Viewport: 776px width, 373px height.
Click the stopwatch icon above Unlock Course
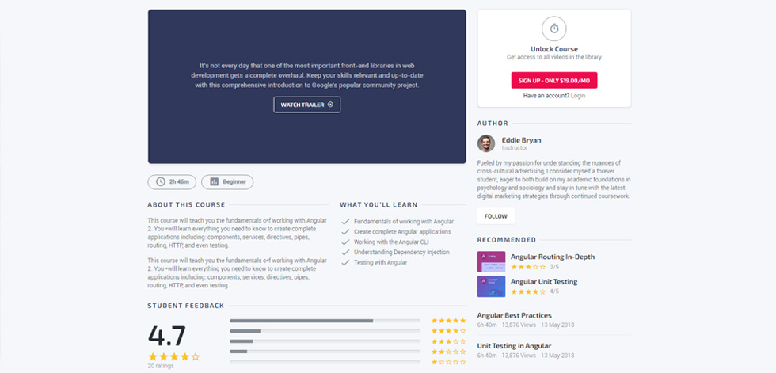(x=554, y=29)
